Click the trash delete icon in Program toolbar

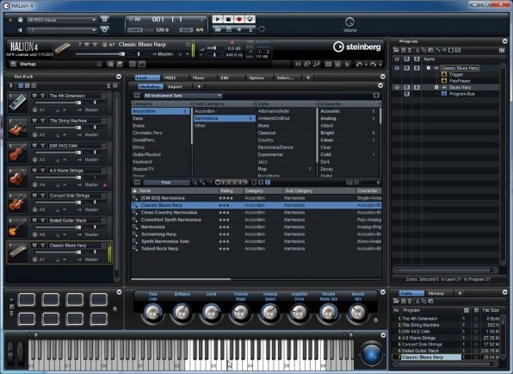pyautogui.click(x=410, y=50)
